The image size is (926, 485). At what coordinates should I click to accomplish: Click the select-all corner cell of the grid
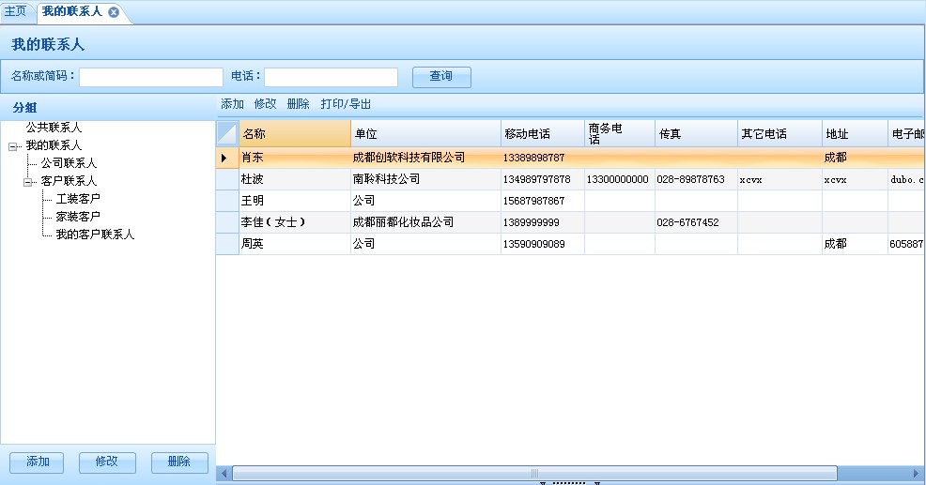[x=227, y=133]
